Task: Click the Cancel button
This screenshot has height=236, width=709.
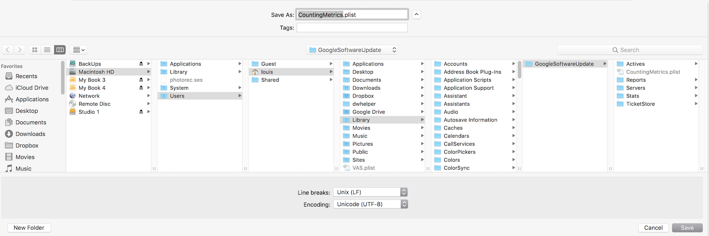Action: coord(653,228)
